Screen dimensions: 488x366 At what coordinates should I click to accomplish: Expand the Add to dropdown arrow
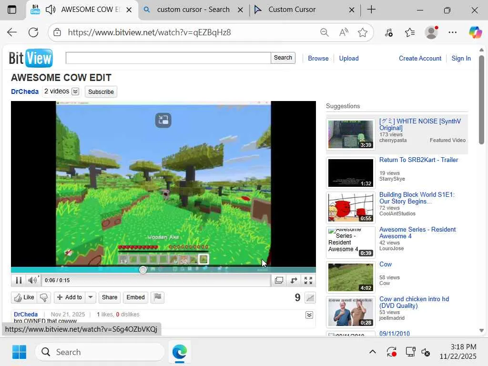[91, 297]
